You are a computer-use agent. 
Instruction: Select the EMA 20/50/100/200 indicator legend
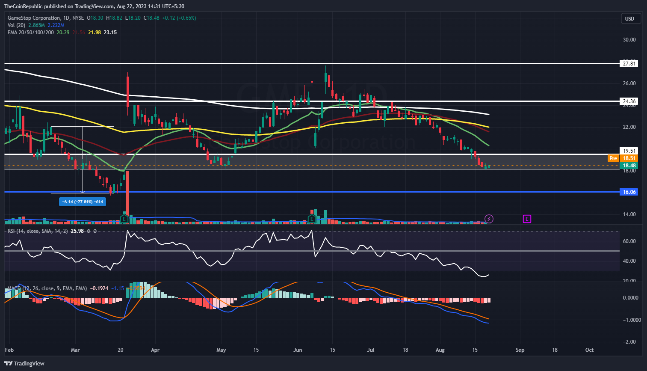[x=31, y=33]
